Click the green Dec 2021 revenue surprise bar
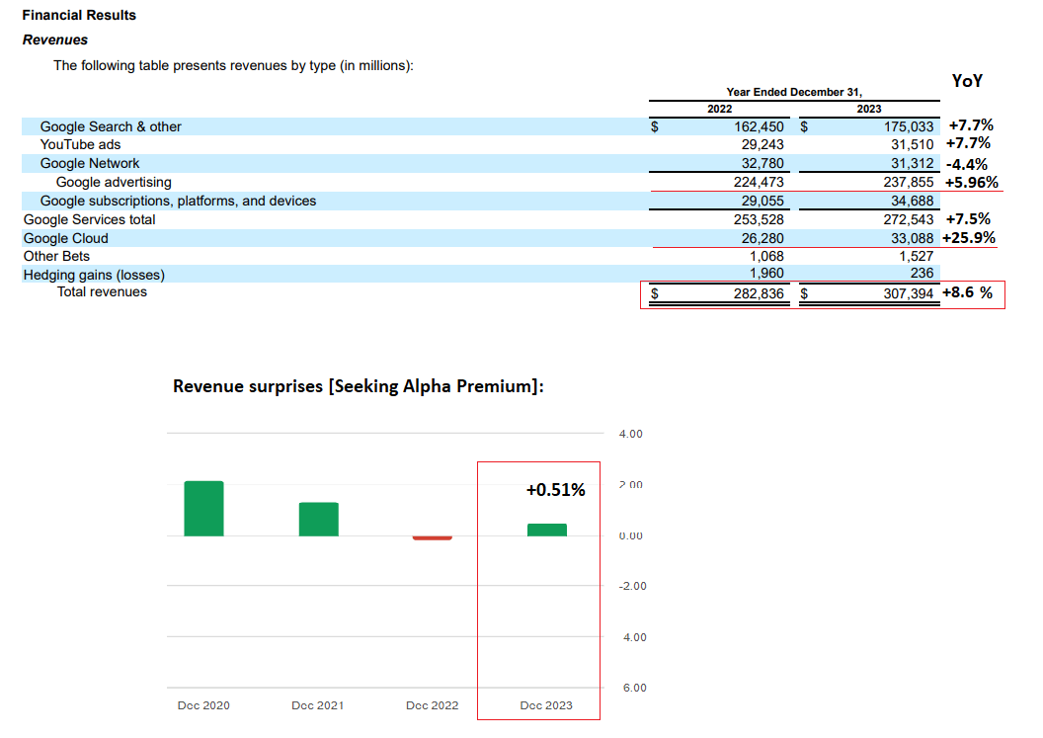Viewport: 1043px width, 738px height. [x=318, y=520]
